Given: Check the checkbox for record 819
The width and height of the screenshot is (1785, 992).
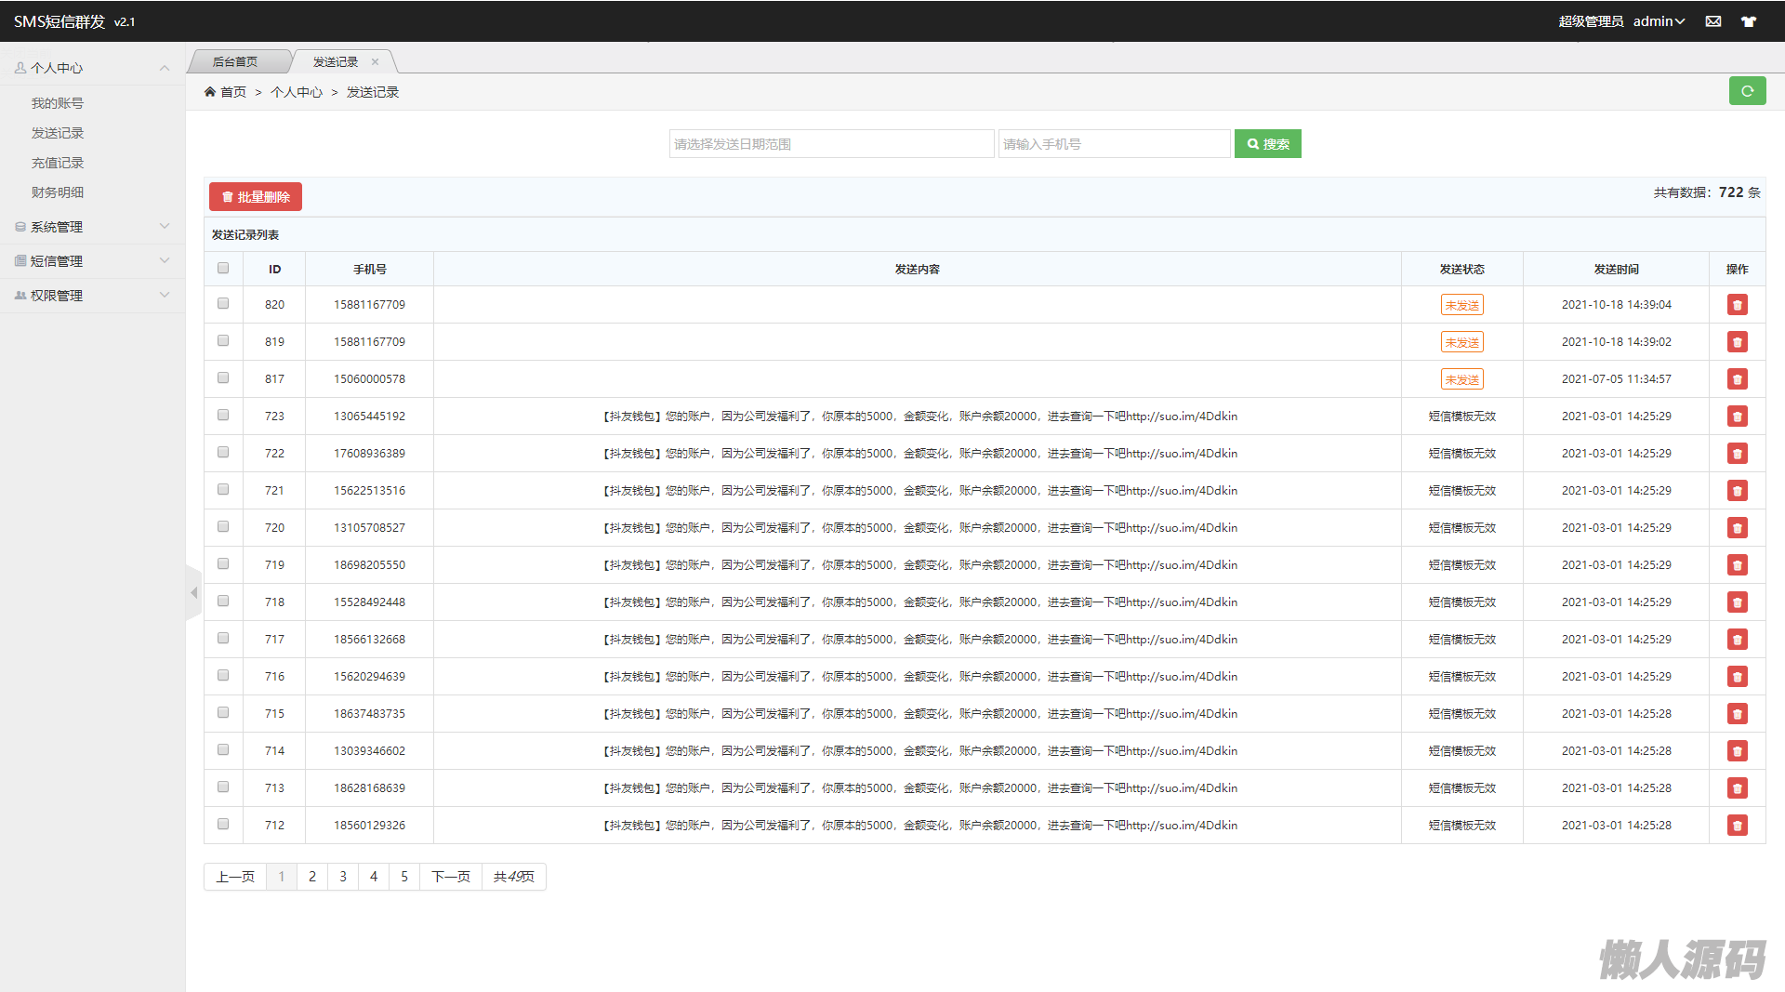Looking at the screenshot, I should (x=223, y=341).
